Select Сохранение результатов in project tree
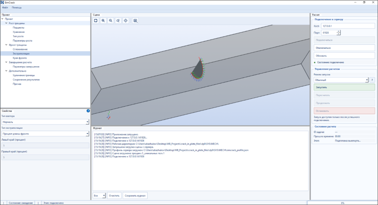The height and width of the screenshot is (205, 378). pos(26,79)
